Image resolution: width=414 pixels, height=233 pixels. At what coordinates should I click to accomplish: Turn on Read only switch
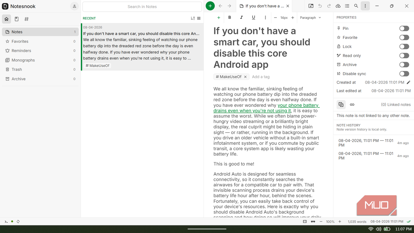tap(404, 56)
